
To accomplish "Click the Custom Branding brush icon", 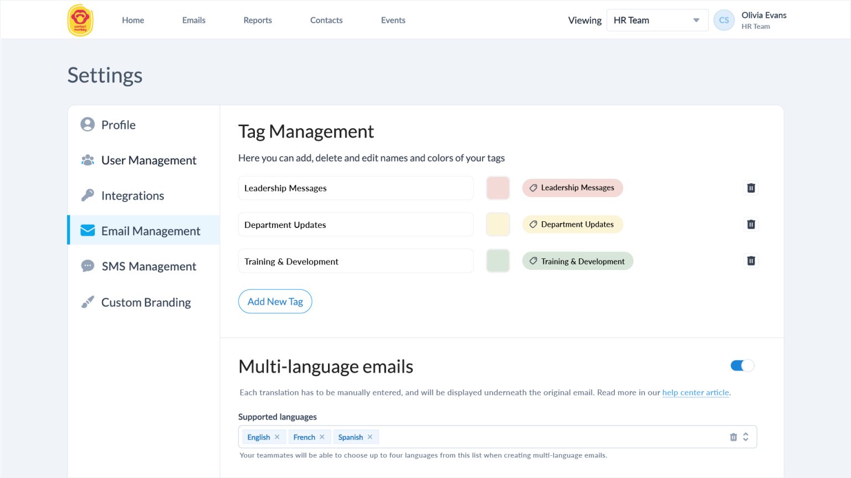I will pyautogui.click(x=87, y=302).
